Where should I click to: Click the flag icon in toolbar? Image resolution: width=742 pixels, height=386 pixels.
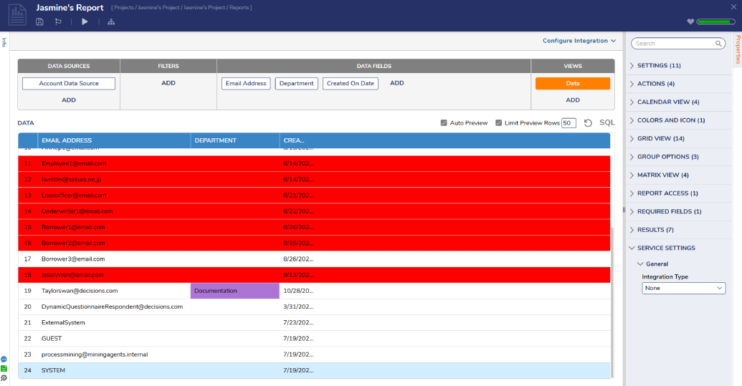point(58,21)
